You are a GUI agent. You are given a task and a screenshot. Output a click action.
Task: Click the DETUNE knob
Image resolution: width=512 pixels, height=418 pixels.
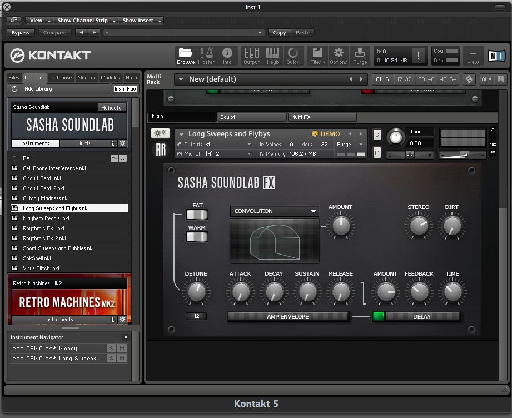click(x=196, y=292)
